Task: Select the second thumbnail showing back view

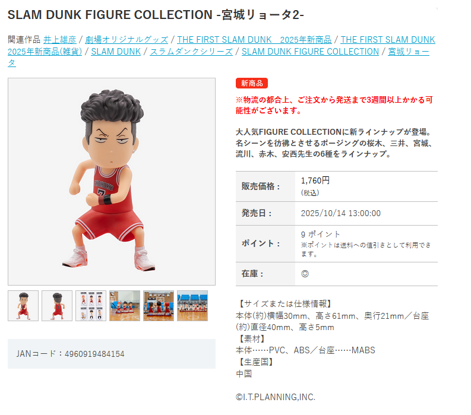Action: 57,306
